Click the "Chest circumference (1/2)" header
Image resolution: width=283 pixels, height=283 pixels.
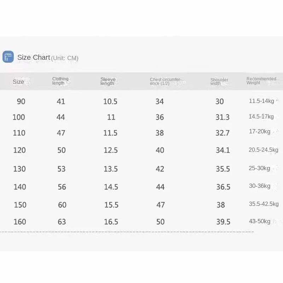point(165,81)
